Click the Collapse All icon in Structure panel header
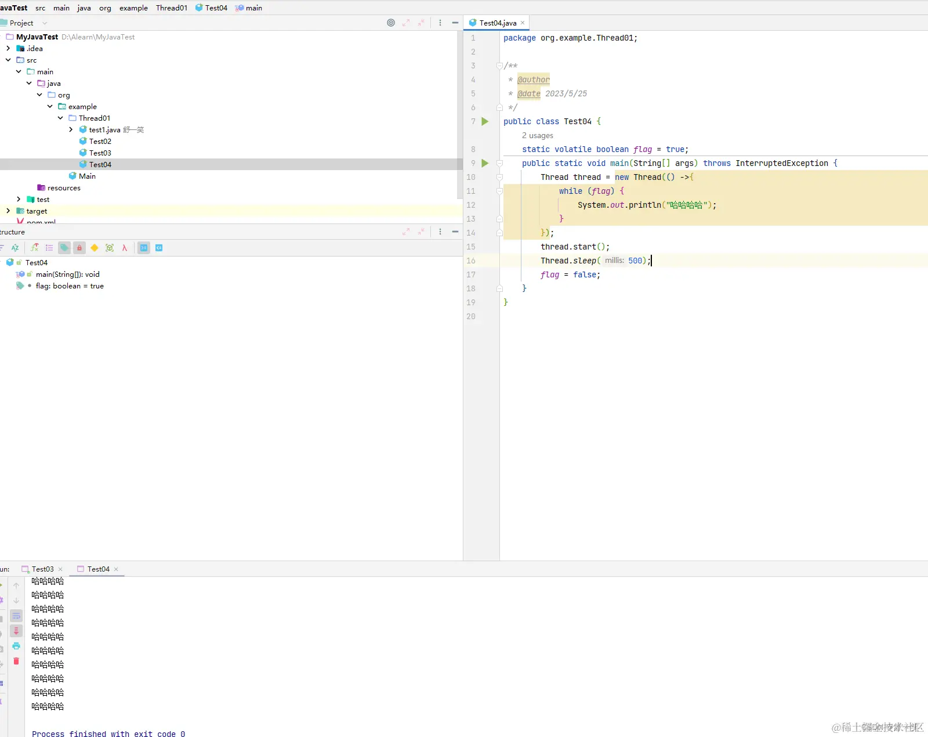This screenshot has width=928, height=737. (421, 232)
